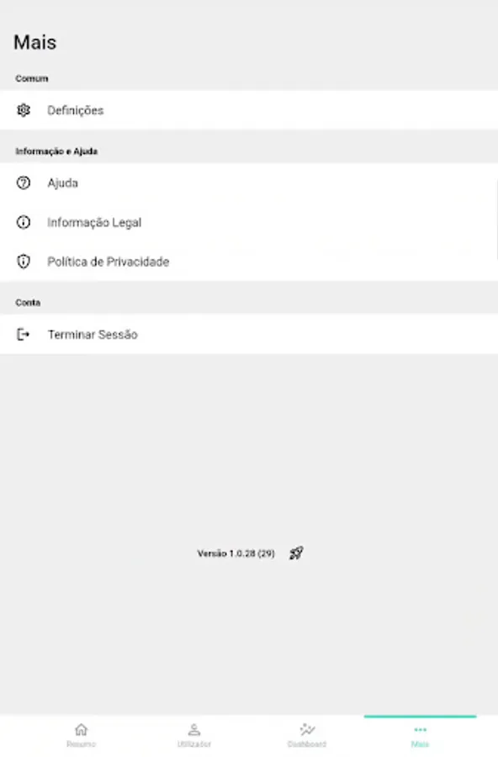Click the shield icon for Política de Privacidade
The width and height of the screenshot is (498, 757).
click(x=24, y=262)
